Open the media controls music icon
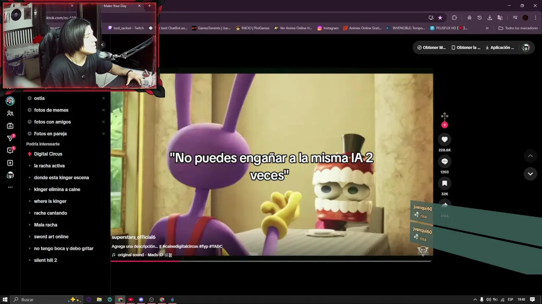 click(x=515, y=18)
